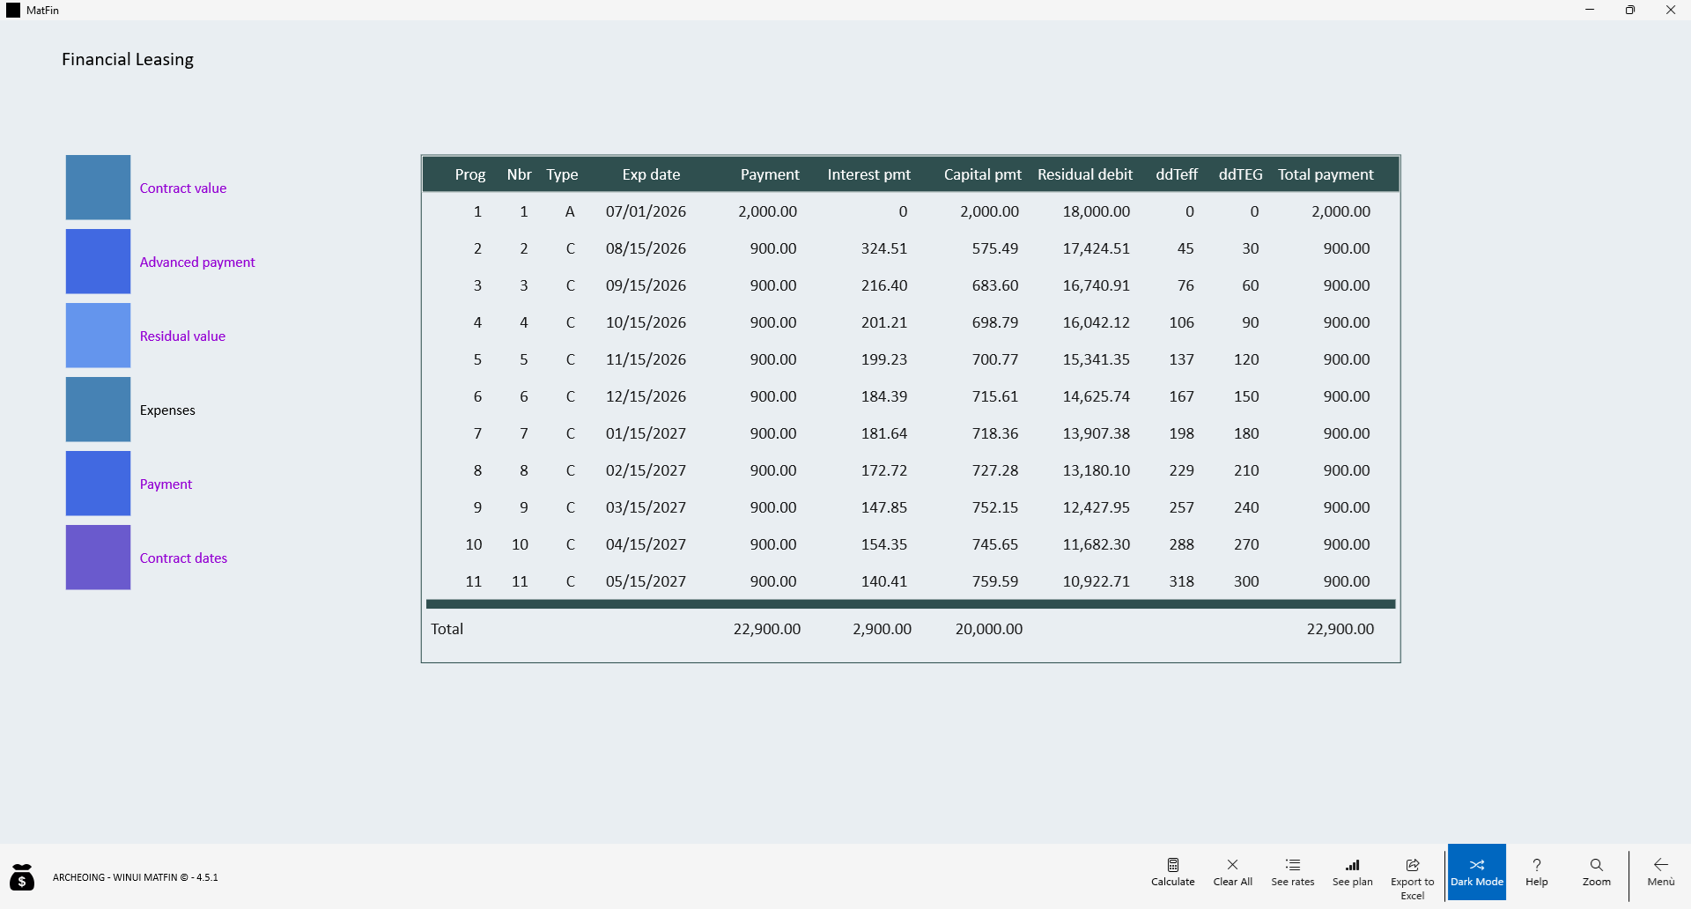Open the Help question mark
The image size is (1691, 909).
point(1537,872)
